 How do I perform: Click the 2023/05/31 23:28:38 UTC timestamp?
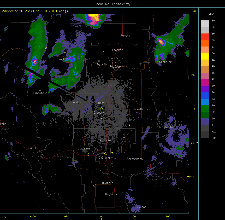pos(26,11)
